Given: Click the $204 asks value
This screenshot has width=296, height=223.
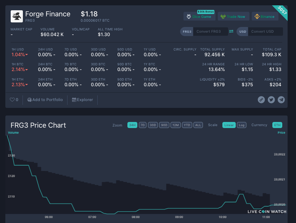Looking at the screenshot, I should click(275, 85).
